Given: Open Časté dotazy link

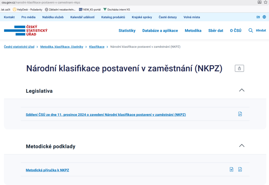Looking at the screenshot, I should point(167,17).
